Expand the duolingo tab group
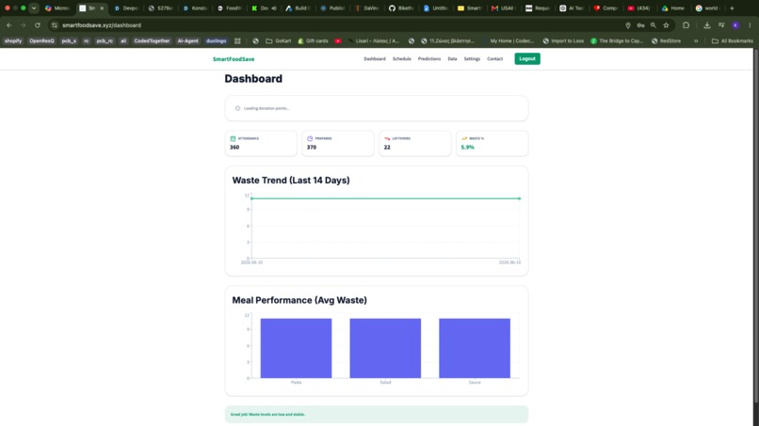The width and height of the screenshot is (759, 426). pos(216,41)
